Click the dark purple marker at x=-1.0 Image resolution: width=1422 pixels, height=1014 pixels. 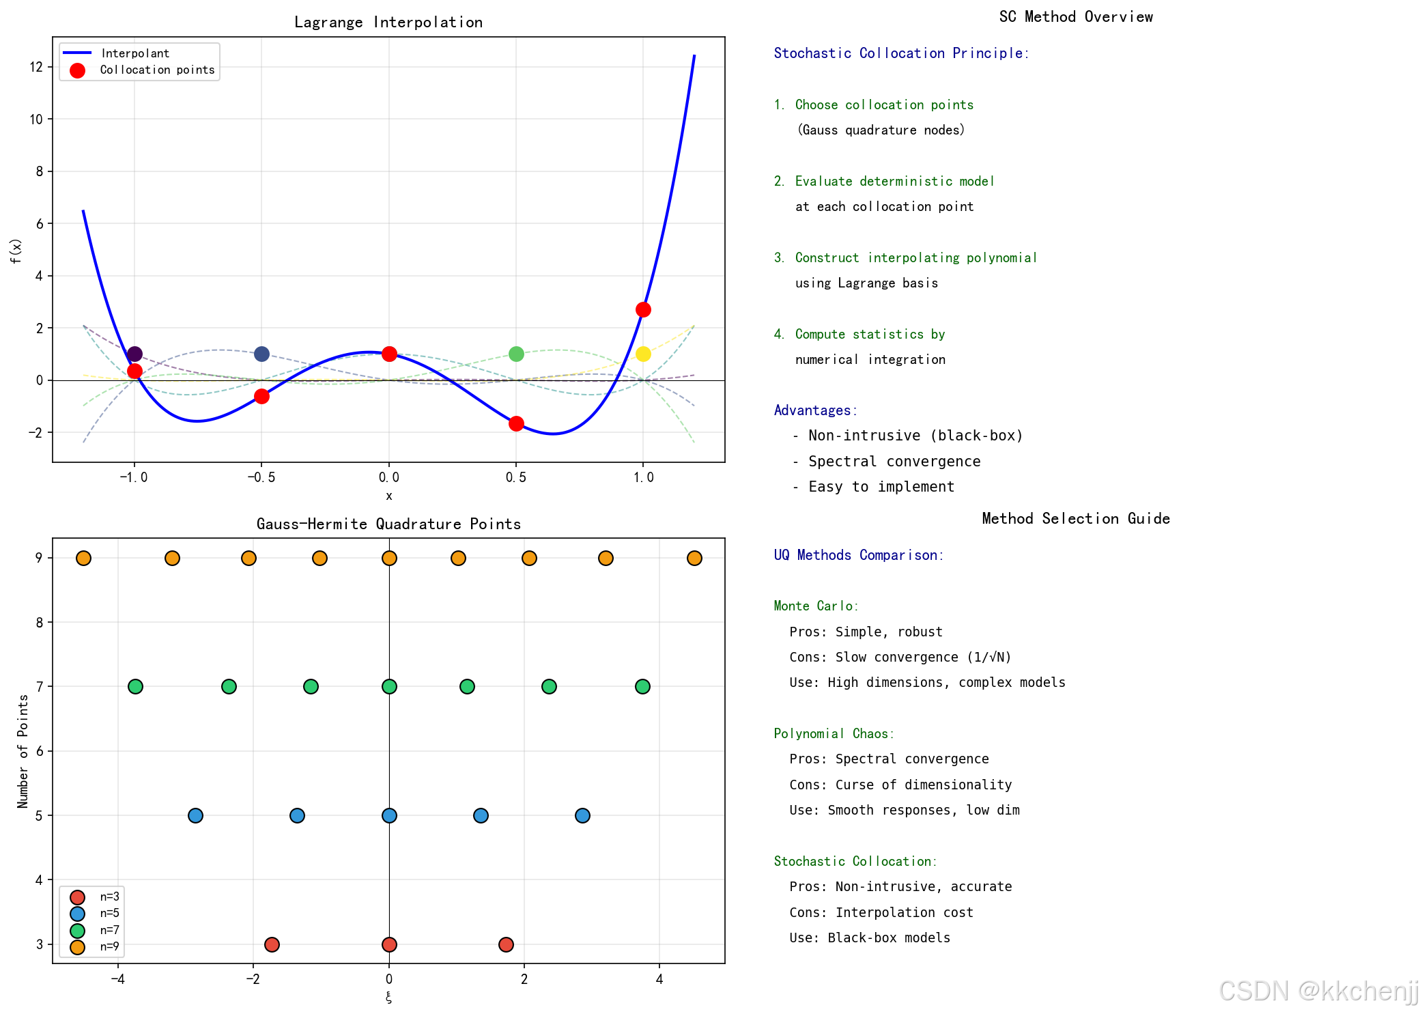pos(134,354)
